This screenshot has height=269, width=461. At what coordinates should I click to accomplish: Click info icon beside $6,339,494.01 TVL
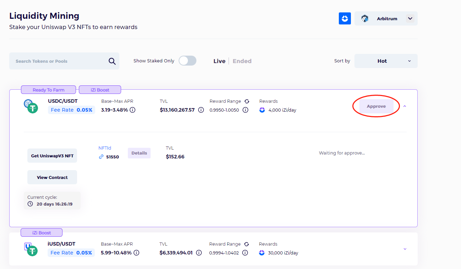(199, 253)
